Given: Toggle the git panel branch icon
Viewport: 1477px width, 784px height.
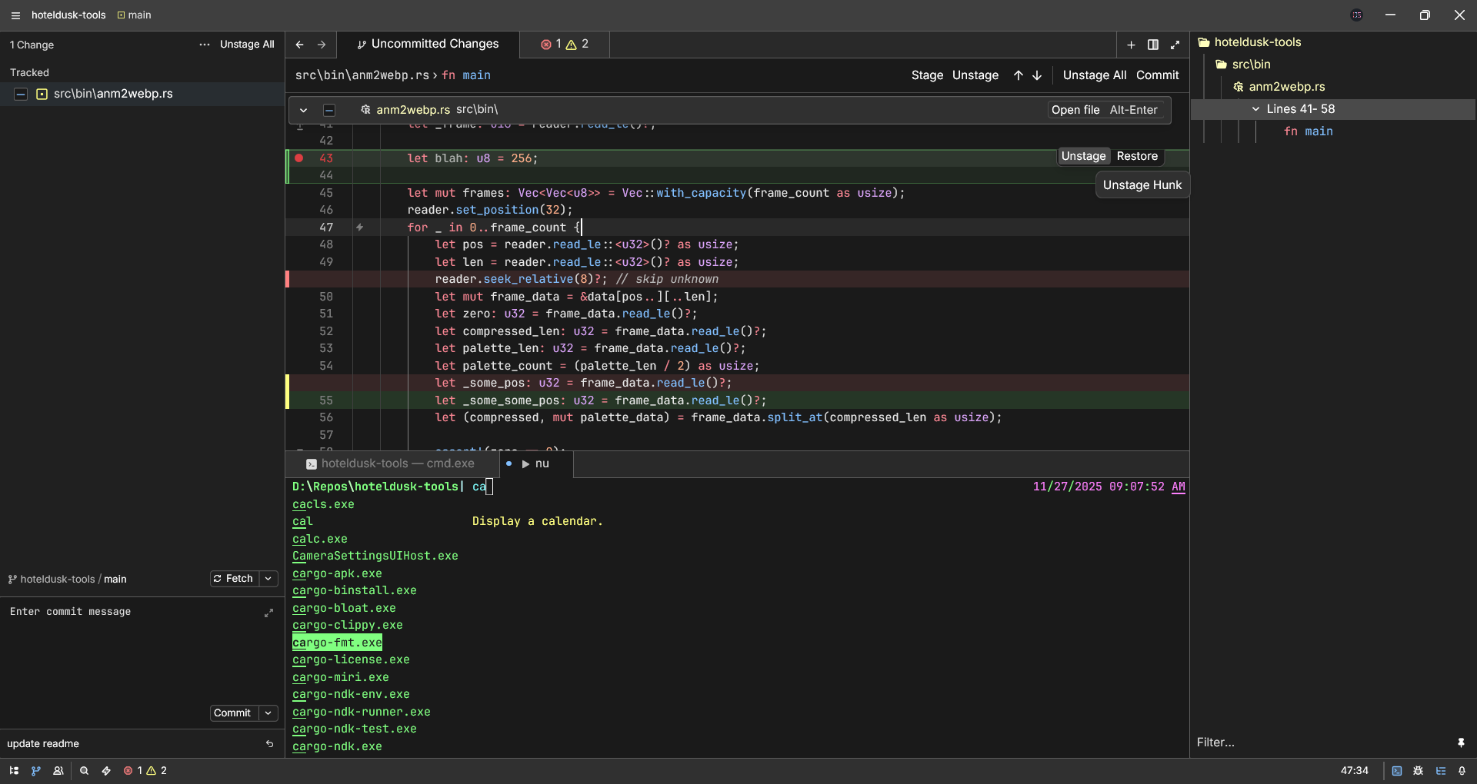Looking at the screenshot, I should click(36, 771).
